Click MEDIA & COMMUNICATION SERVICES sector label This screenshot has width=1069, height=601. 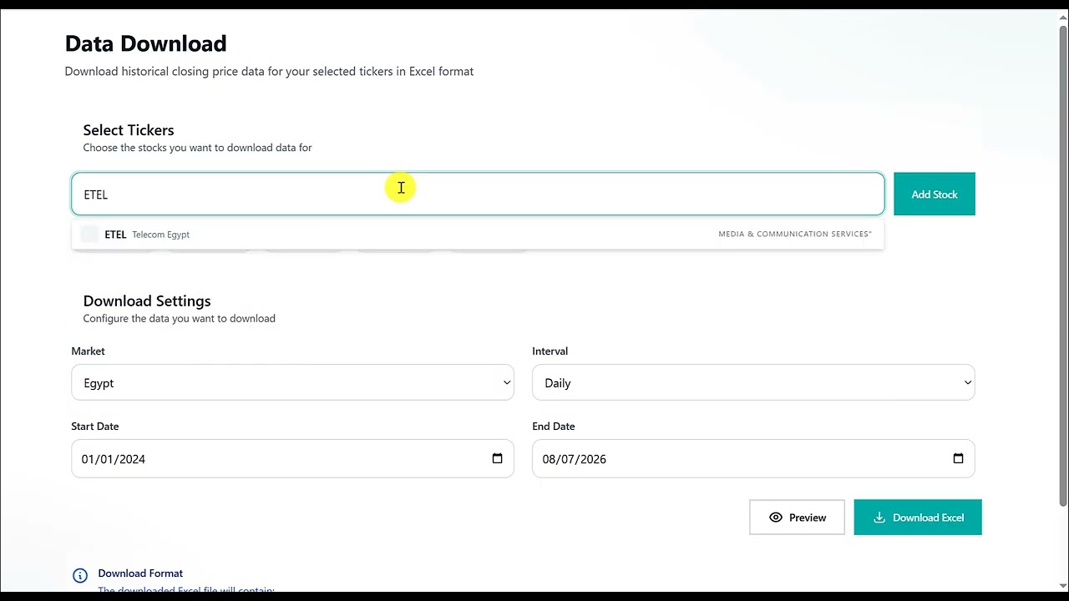pyautogui.click(x=795, y=234)
